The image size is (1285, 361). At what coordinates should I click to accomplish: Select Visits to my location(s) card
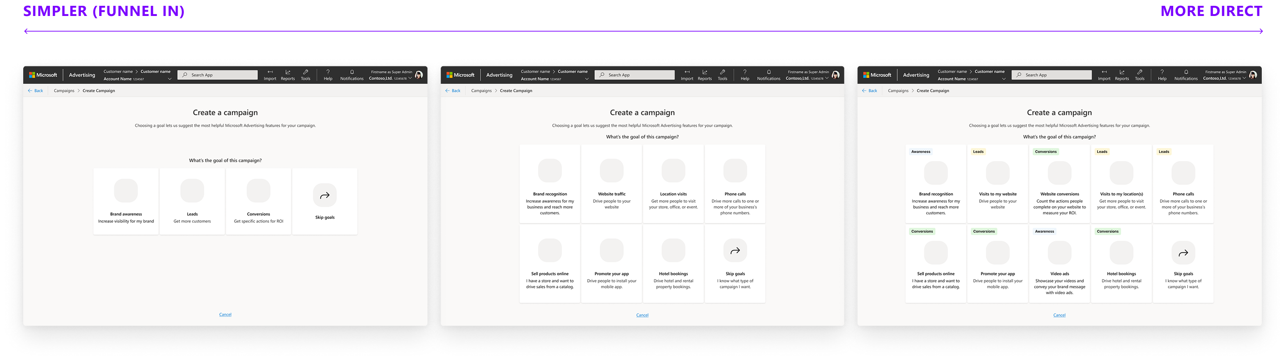(1121, 183)
